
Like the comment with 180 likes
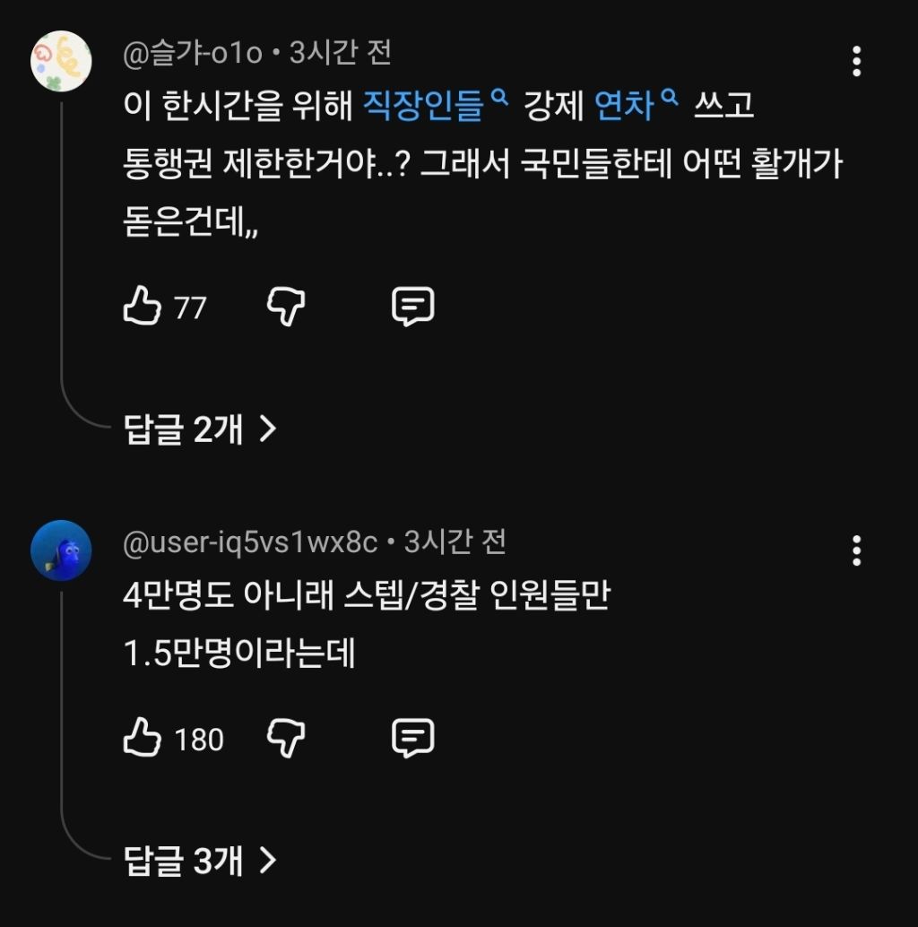point(140,739)
